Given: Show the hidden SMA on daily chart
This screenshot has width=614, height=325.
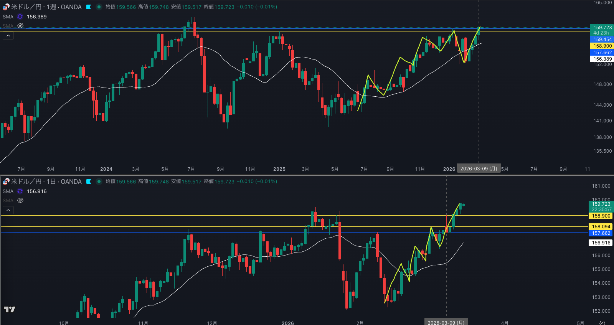Looking at the screenshot, I should click(20, 201).
